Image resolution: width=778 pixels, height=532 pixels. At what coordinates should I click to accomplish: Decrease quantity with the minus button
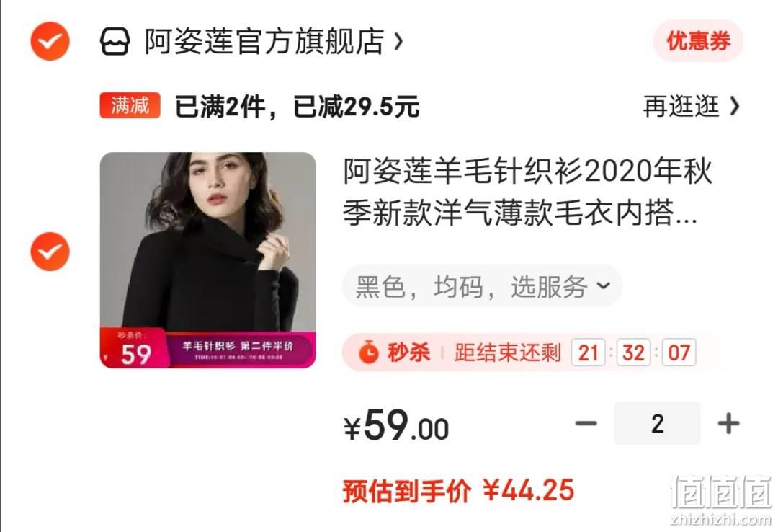coord(586,424)
